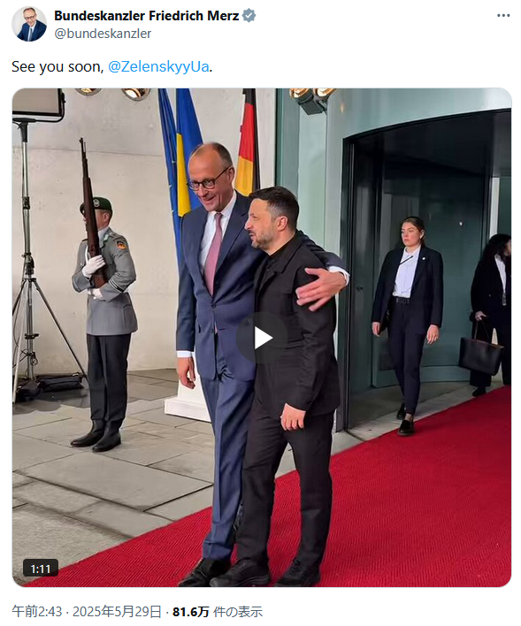Image resolution: width=521 pixels, height=626 pixels.
Task: Click the "See you soon," tweet text
Action: 57,66
